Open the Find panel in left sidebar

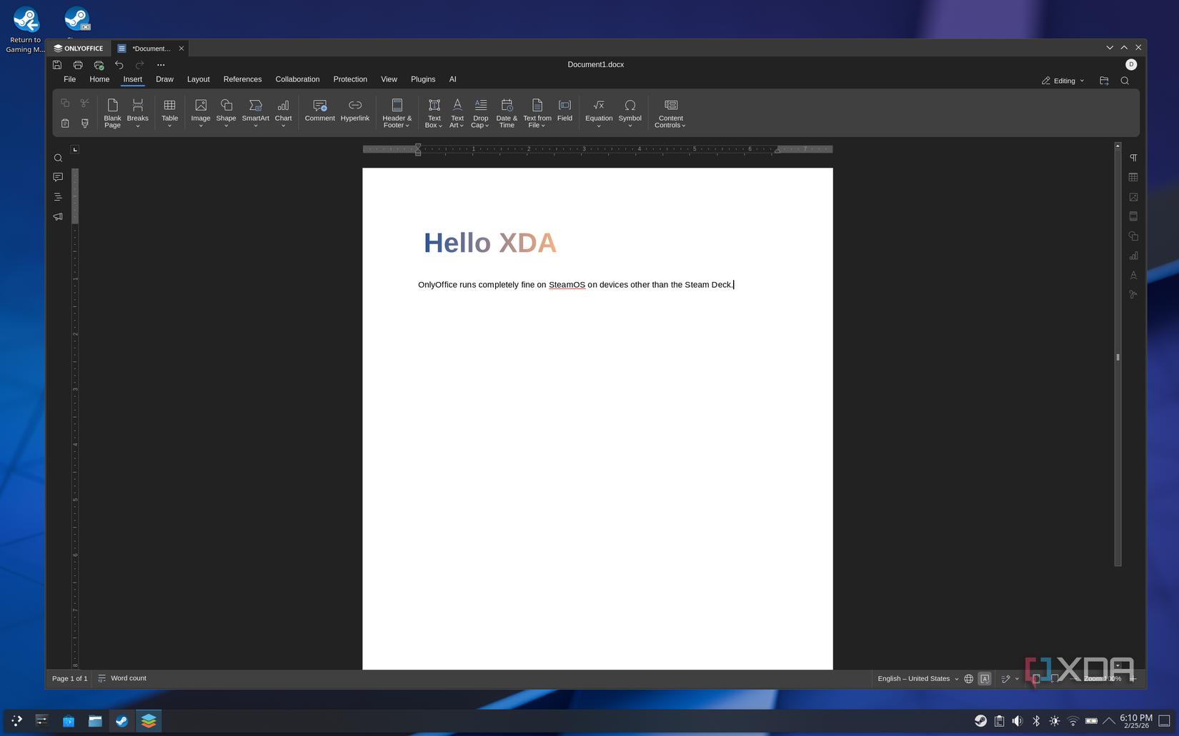[x=58, y=158]
